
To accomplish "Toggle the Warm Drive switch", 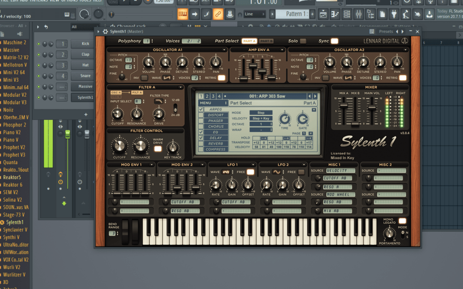I will tap(158, 149).
